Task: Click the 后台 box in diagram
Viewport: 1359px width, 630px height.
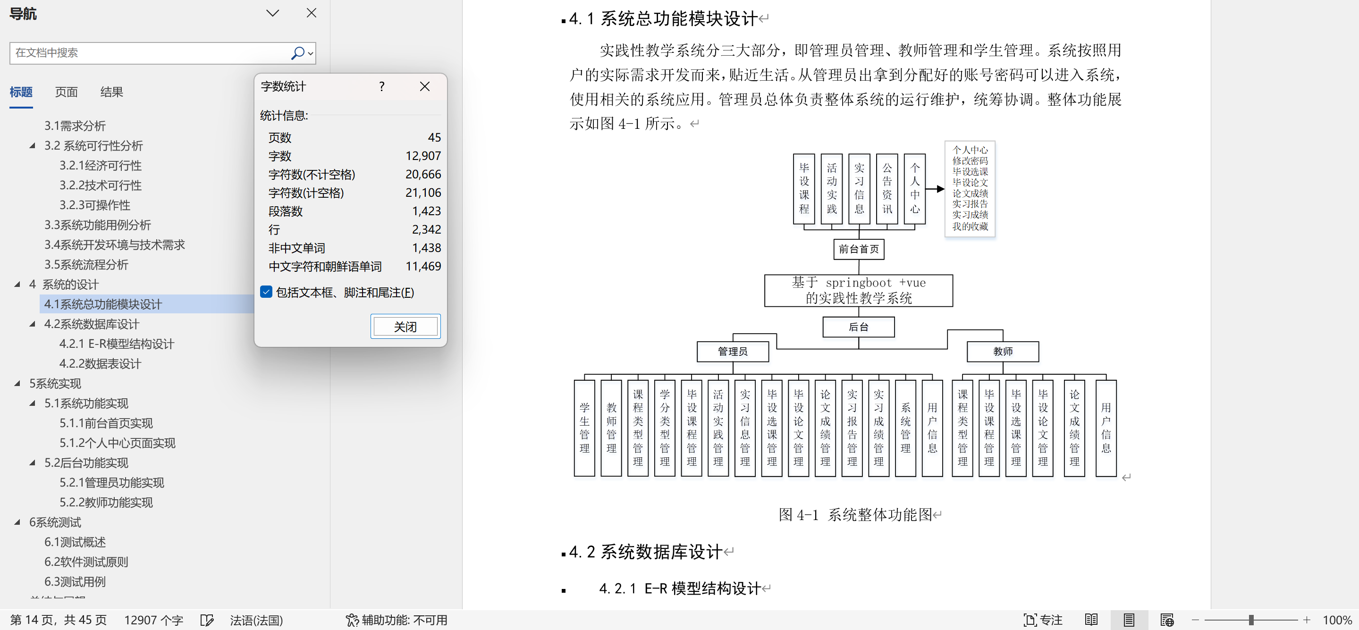Action: 858,327
